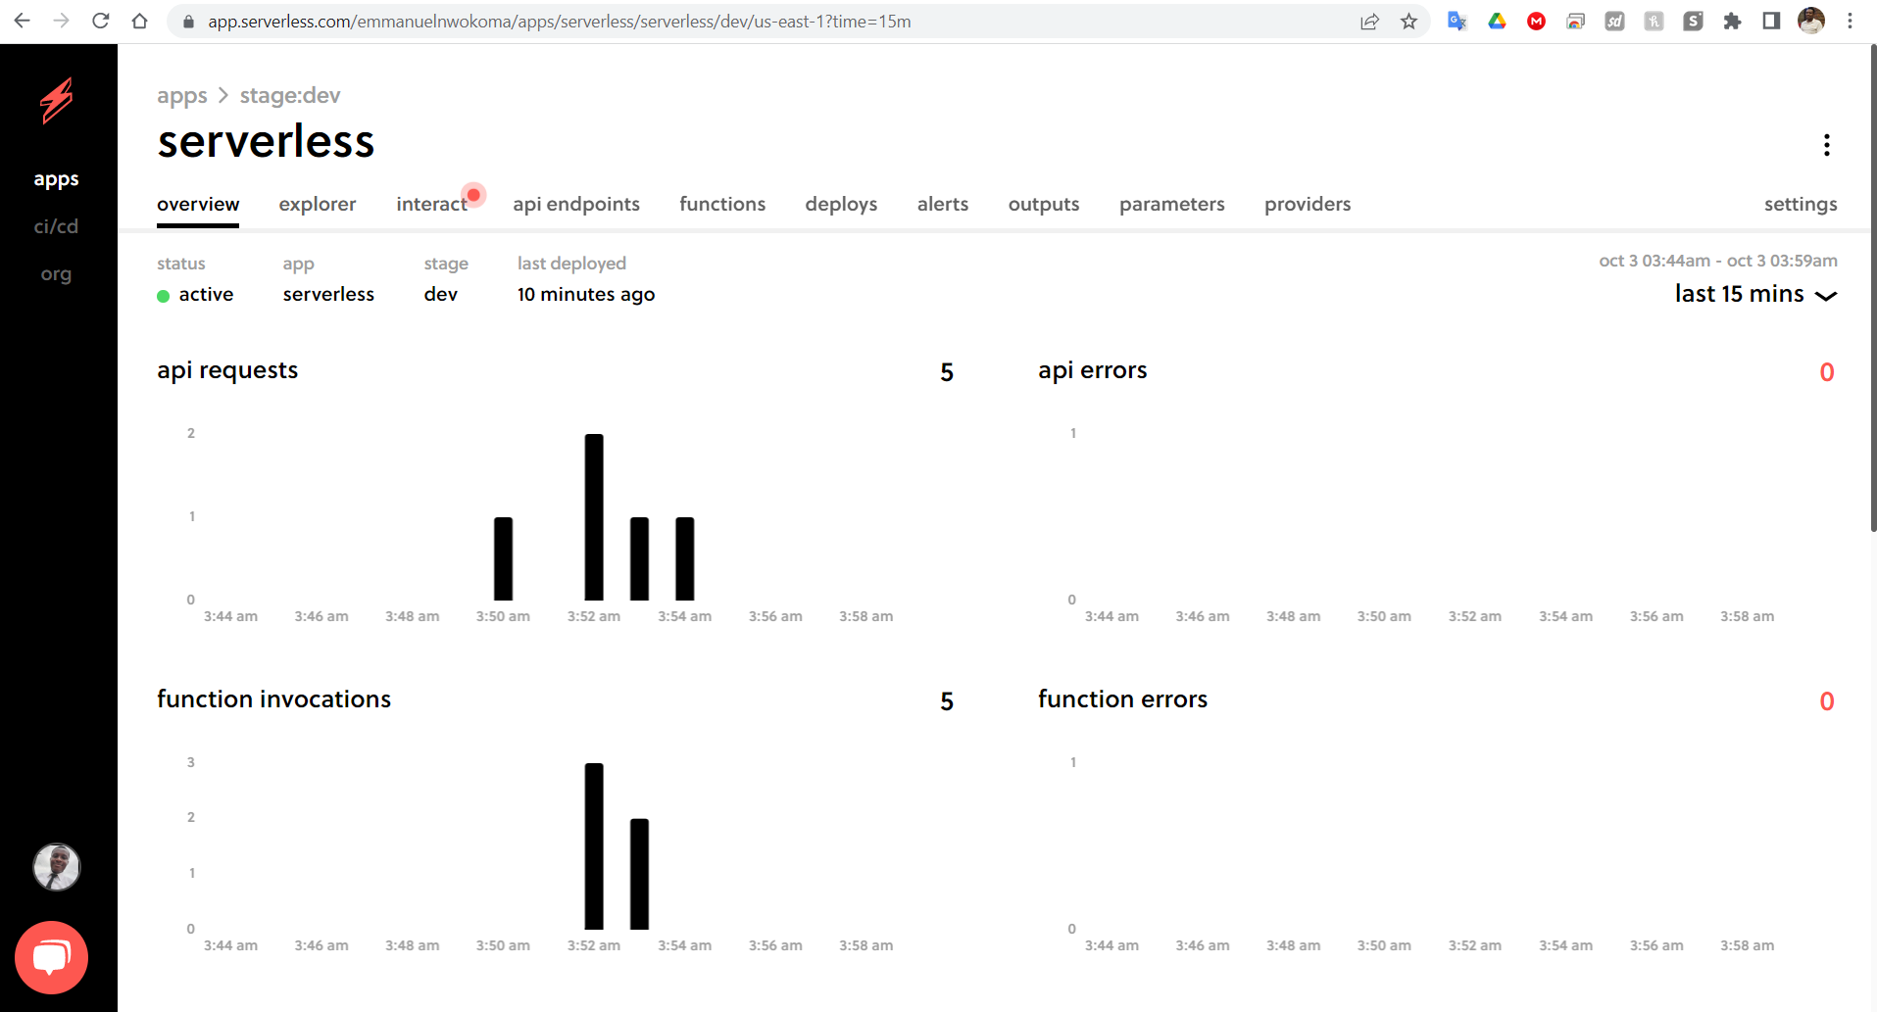1877x1012 pixels.
Task: Open the providers tab
Action: tap(1308, 204)
